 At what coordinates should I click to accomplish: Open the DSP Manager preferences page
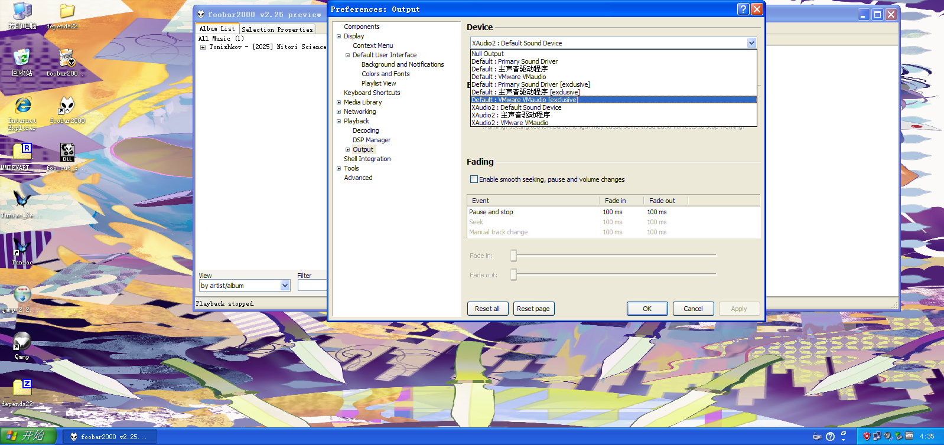click(x=372, y=140)
